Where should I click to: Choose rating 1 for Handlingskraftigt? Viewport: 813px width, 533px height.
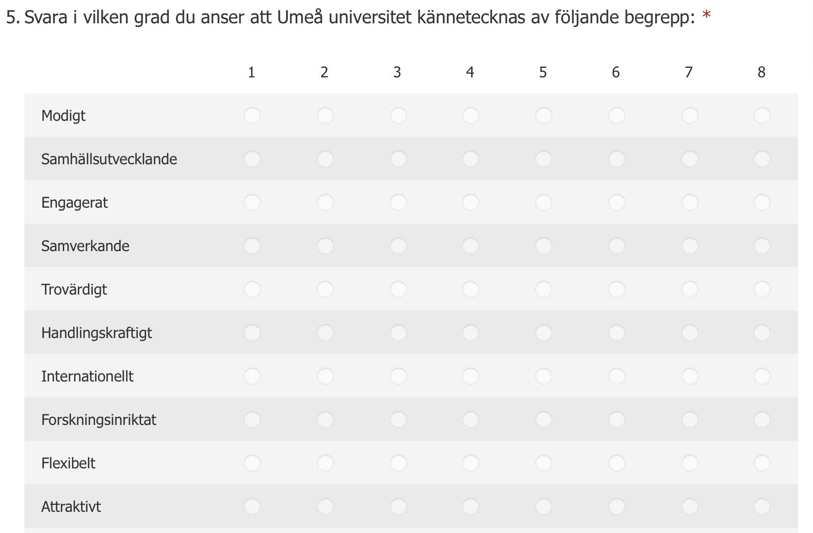tap(252, 333)
